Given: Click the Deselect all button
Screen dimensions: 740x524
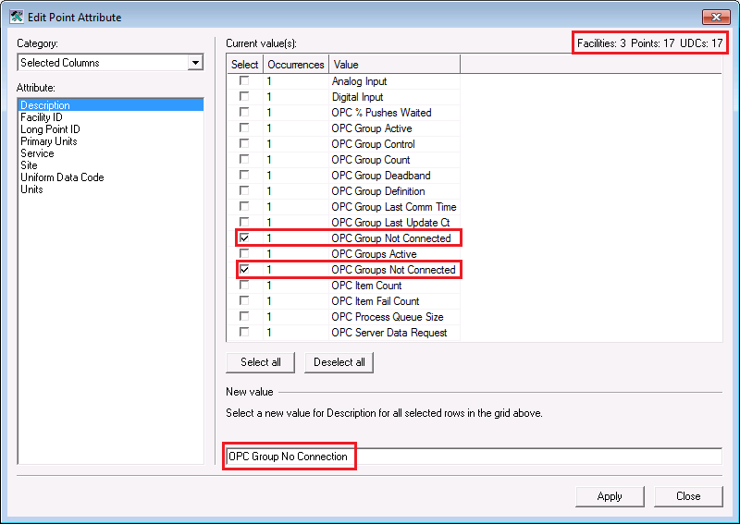Looking at the screenshot, I should pyautogui.click(x=339, y=362).
